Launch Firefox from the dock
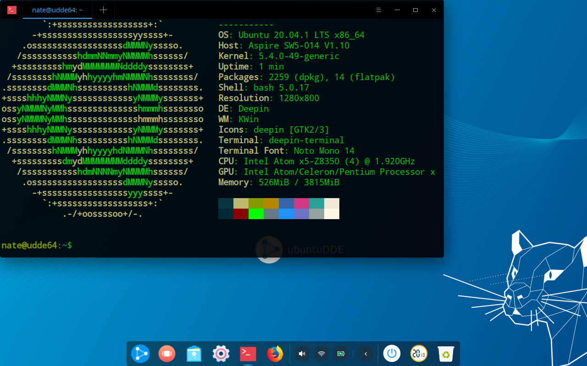The width and height of the screenshot is (587, 366). tap(275, 354)
